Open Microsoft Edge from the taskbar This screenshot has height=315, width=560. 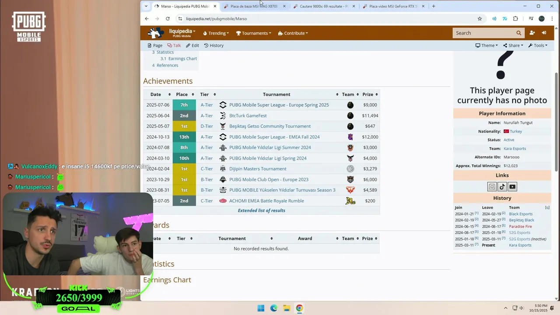click(273, 308)
